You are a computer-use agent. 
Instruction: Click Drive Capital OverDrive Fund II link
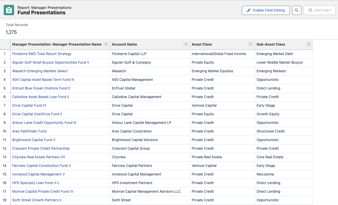pos(37,114)
